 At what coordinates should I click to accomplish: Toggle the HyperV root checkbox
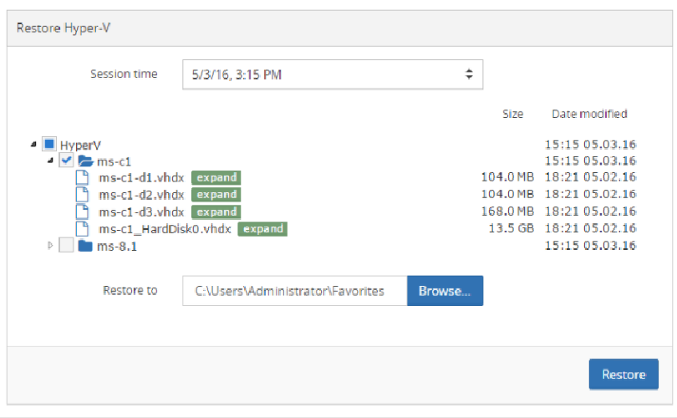coord(49,144)
